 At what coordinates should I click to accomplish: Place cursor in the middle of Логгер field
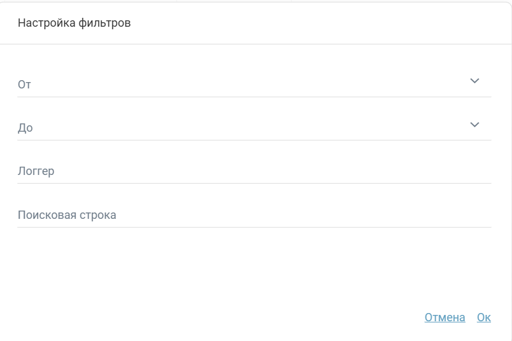pos(254,171)
